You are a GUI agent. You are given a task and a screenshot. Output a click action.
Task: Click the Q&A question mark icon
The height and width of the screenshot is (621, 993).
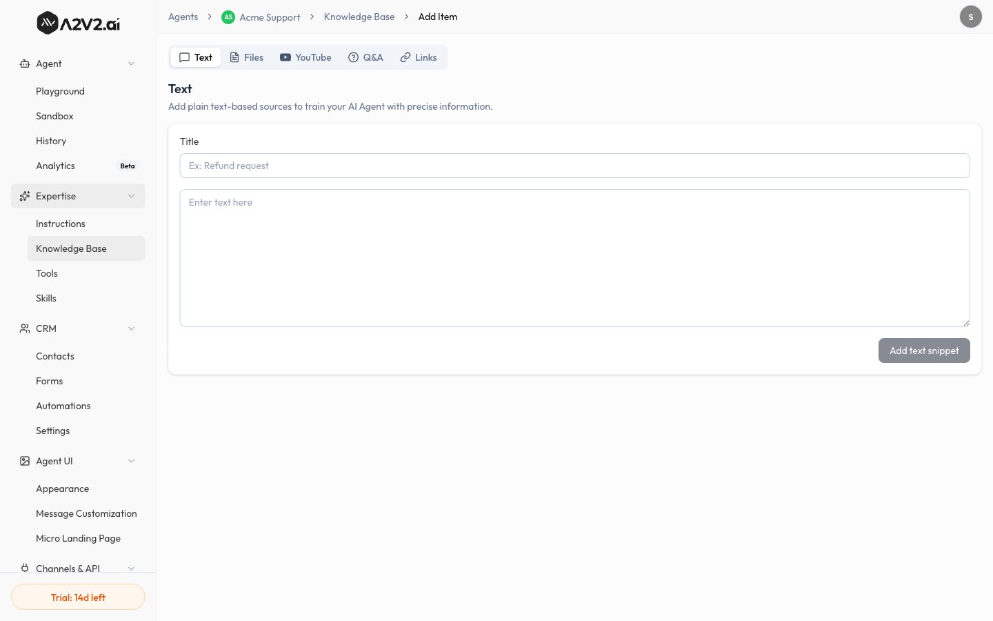(354, 57)
